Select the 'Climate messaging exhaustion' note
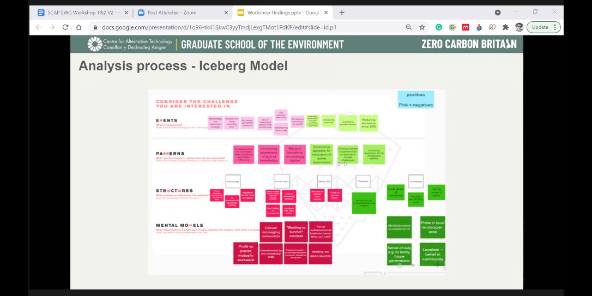The height and width of the screenshot is (296, 592). point(271,232)
